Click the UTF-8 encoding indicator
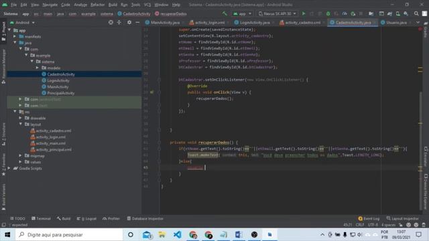The height and width of the screenshot is (241, 429). tap(373, 225)
